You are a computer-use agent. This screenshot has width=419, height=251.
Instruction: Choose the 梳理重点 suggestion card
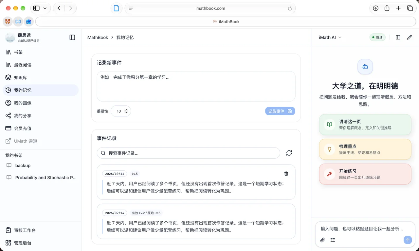[x=365, y=149]
